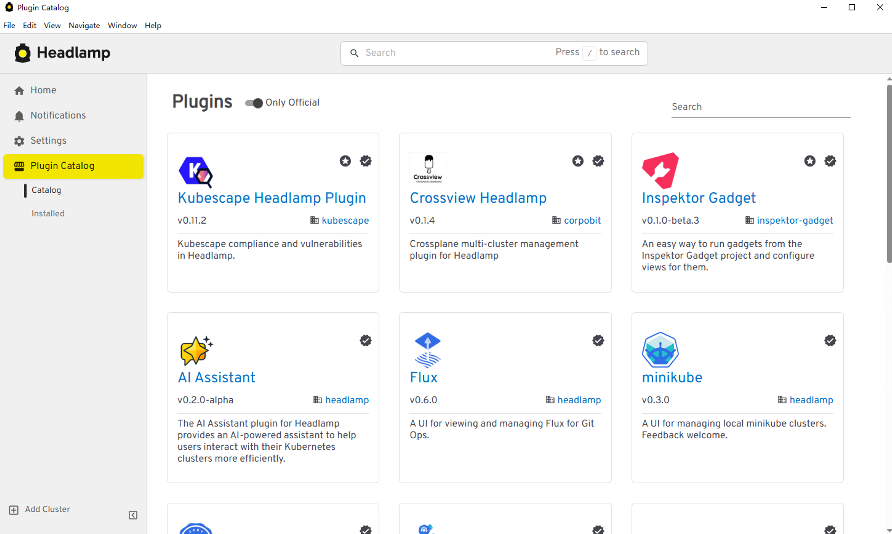The image size is (892, 534).
Task: Open Settings in sidebar
Action: pos(74,141)
